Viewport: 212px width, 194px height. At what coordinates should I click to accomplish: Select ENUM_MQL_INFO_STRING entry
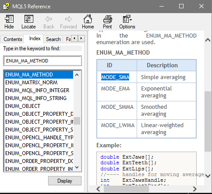(x=39, y=98)
